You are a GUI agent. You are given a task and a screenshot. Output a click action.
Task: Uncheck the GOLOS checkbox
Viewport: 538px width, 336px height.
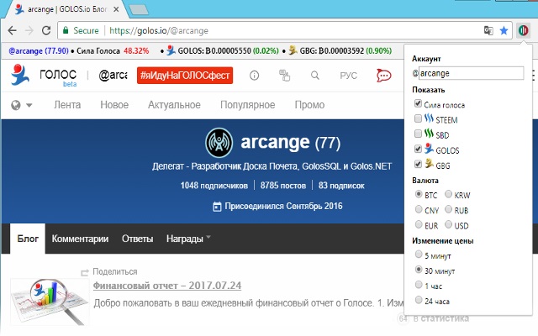418,149
